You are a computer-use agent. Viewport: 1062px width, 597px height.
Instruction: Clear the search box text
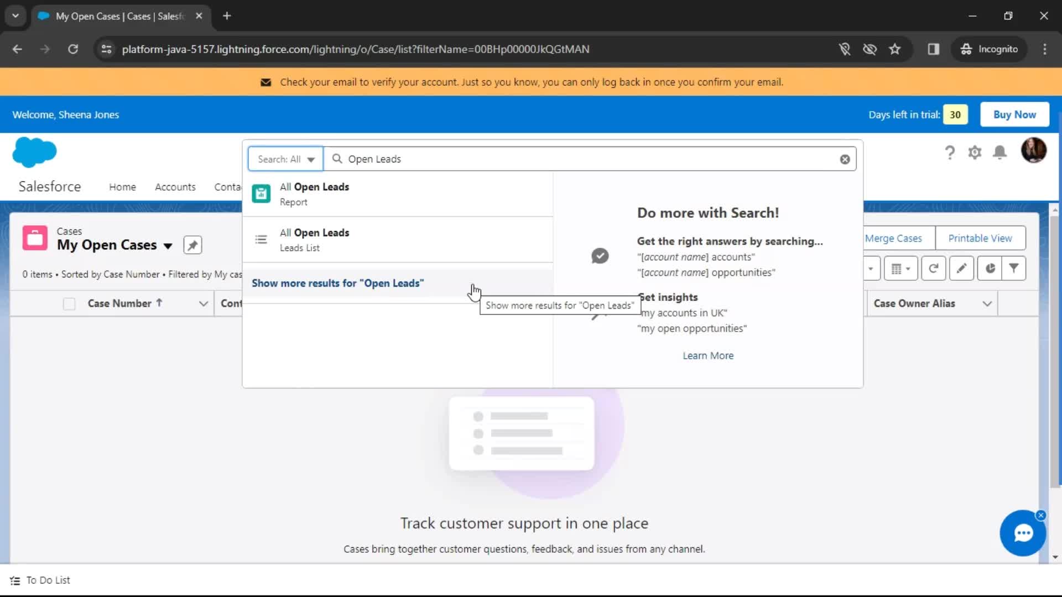coord(845,159)
